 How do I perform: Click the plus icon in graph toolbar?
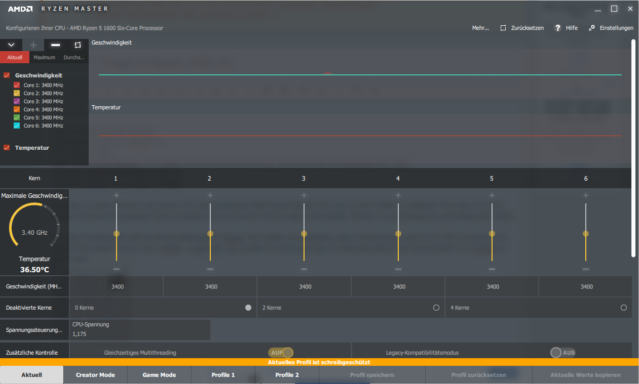(x=33, y=45)
